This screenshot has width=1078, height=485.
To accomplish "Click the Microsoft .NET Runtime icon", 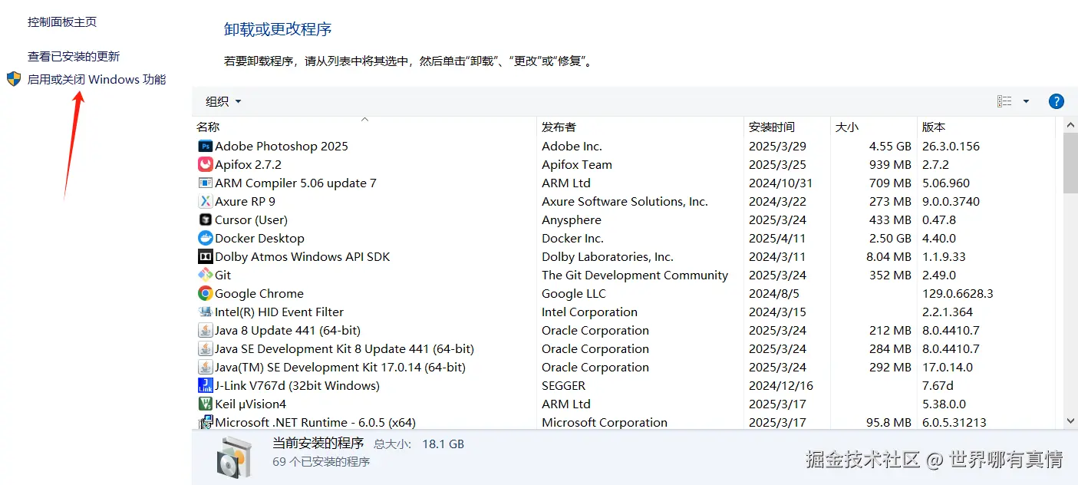I will point(205,422).
